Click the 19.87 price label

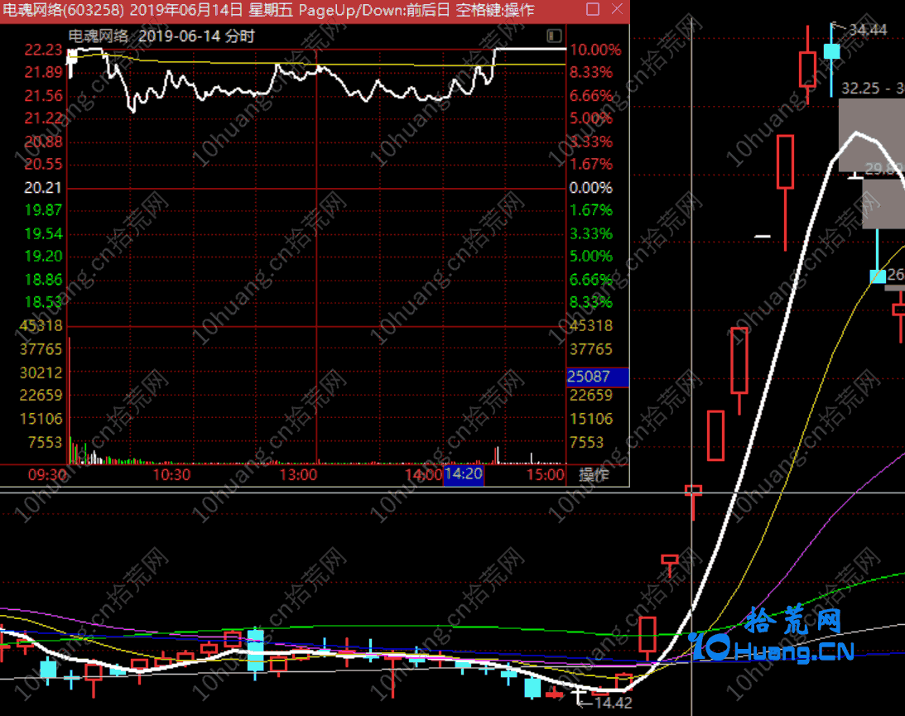coord(43,210)
